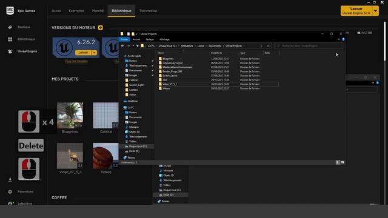Open the downloads icon in the launcher sidebar
388x218 pixels.
[x=10, y=179]
